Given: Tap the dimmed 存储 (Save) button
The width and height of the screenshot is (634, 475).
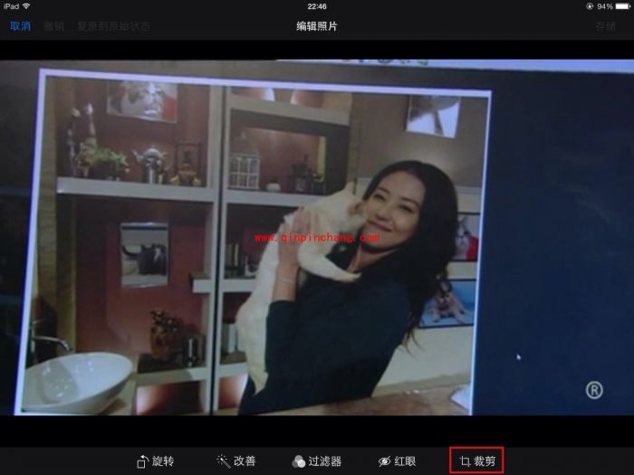Looking at the screenshot, I should [605, 26].
